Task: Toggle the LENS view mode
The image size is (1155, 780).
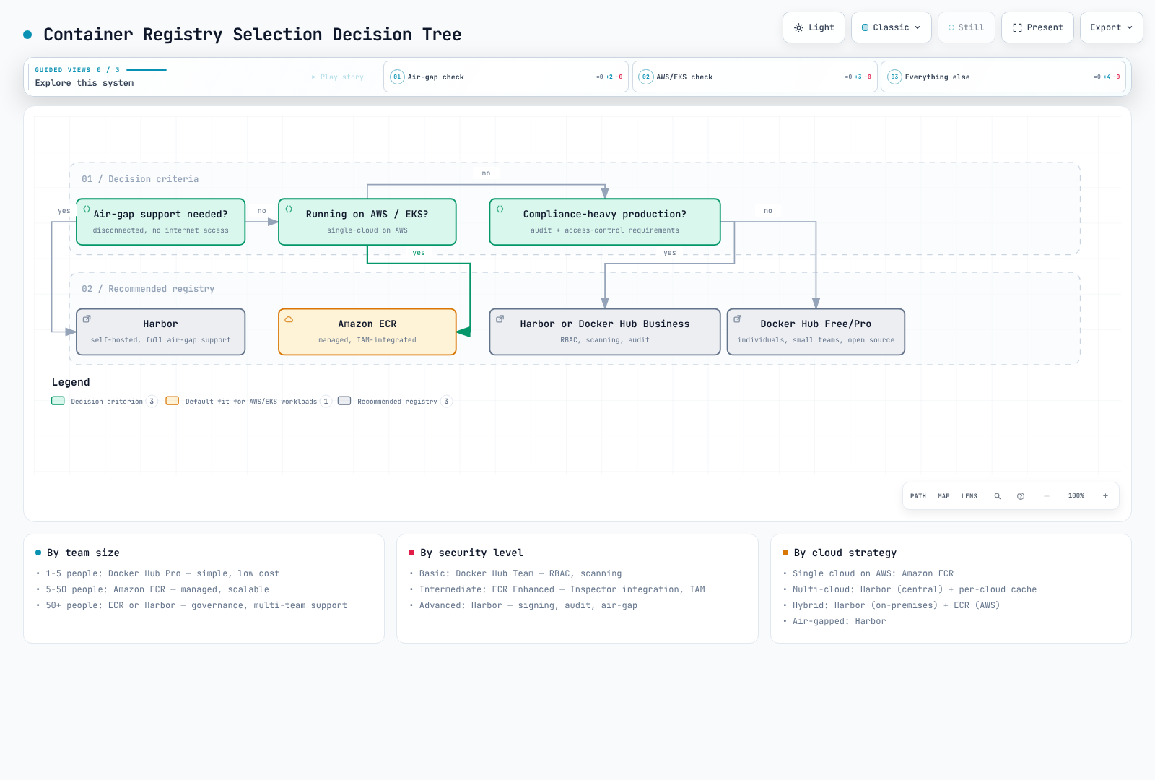Action: (969, 496)
